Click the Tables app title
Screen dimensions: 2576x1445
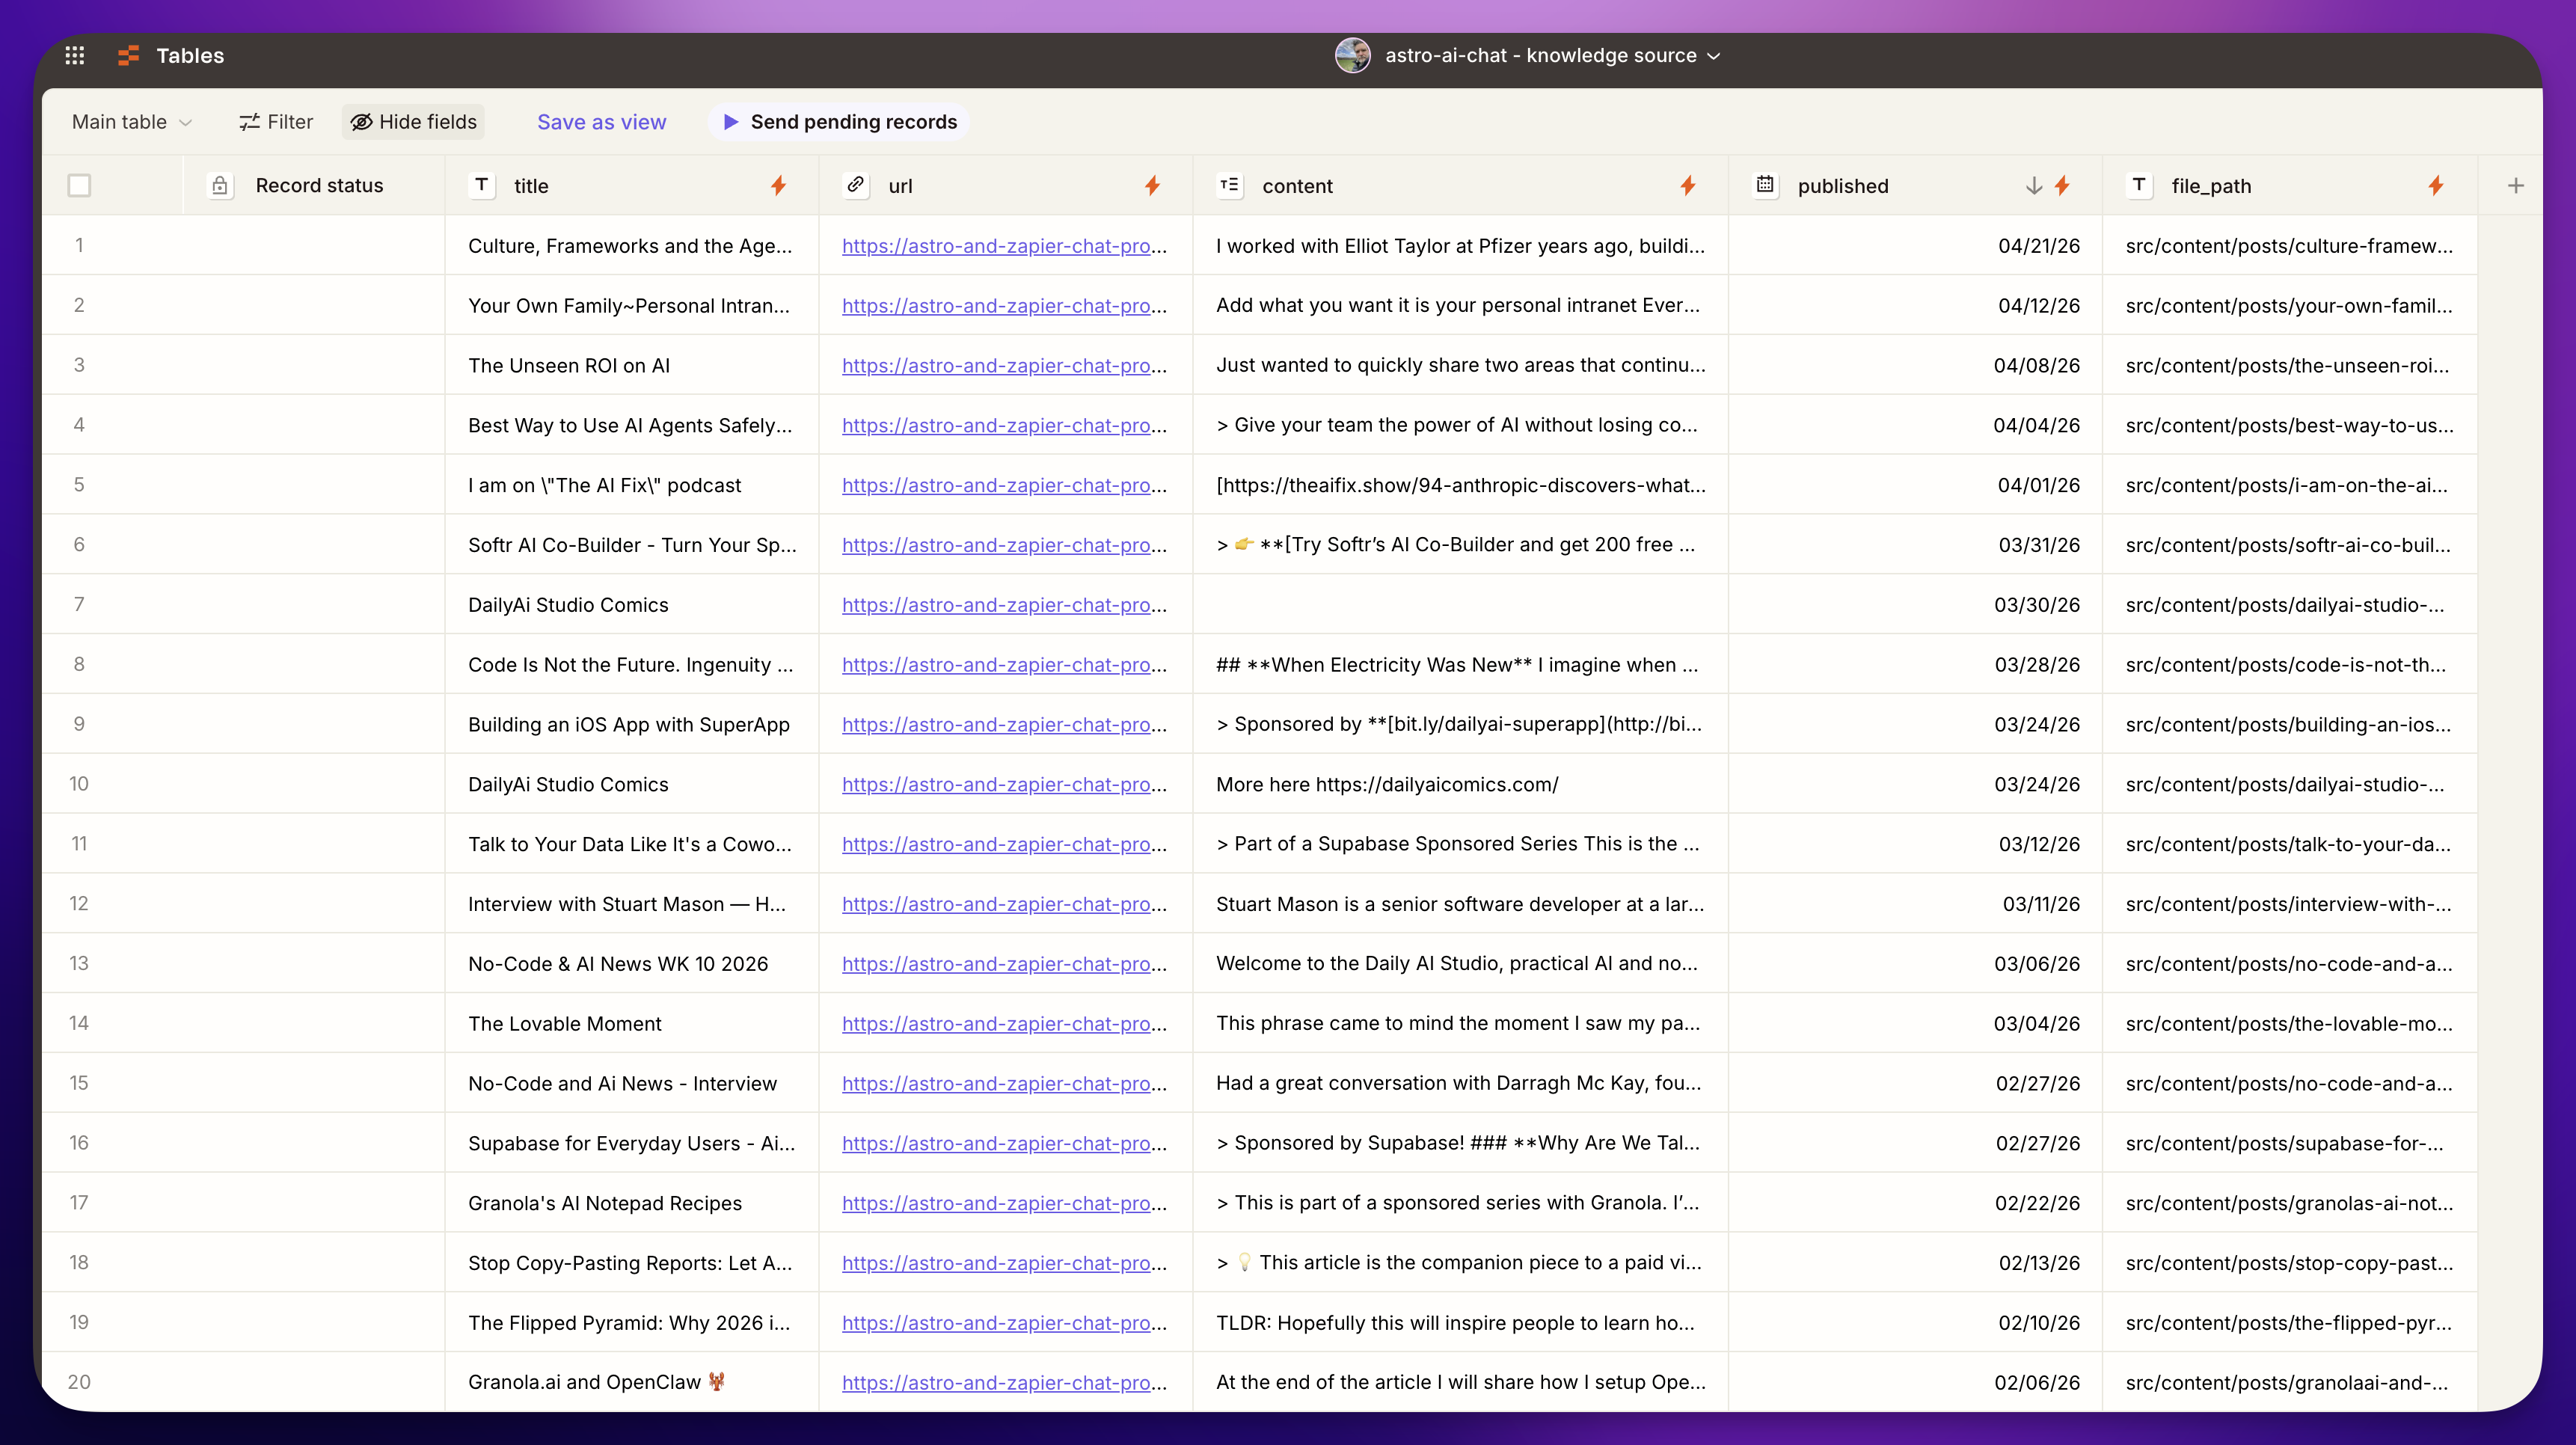[x=190, y=56]
